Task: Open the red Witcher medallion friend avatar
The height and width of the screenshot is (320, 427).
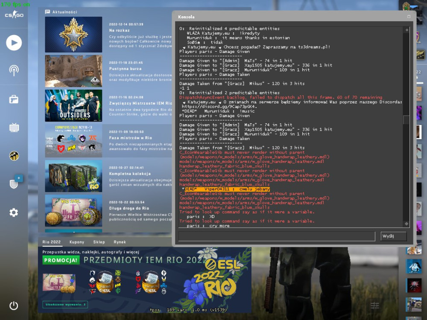Action: click(x=414, y=285)
